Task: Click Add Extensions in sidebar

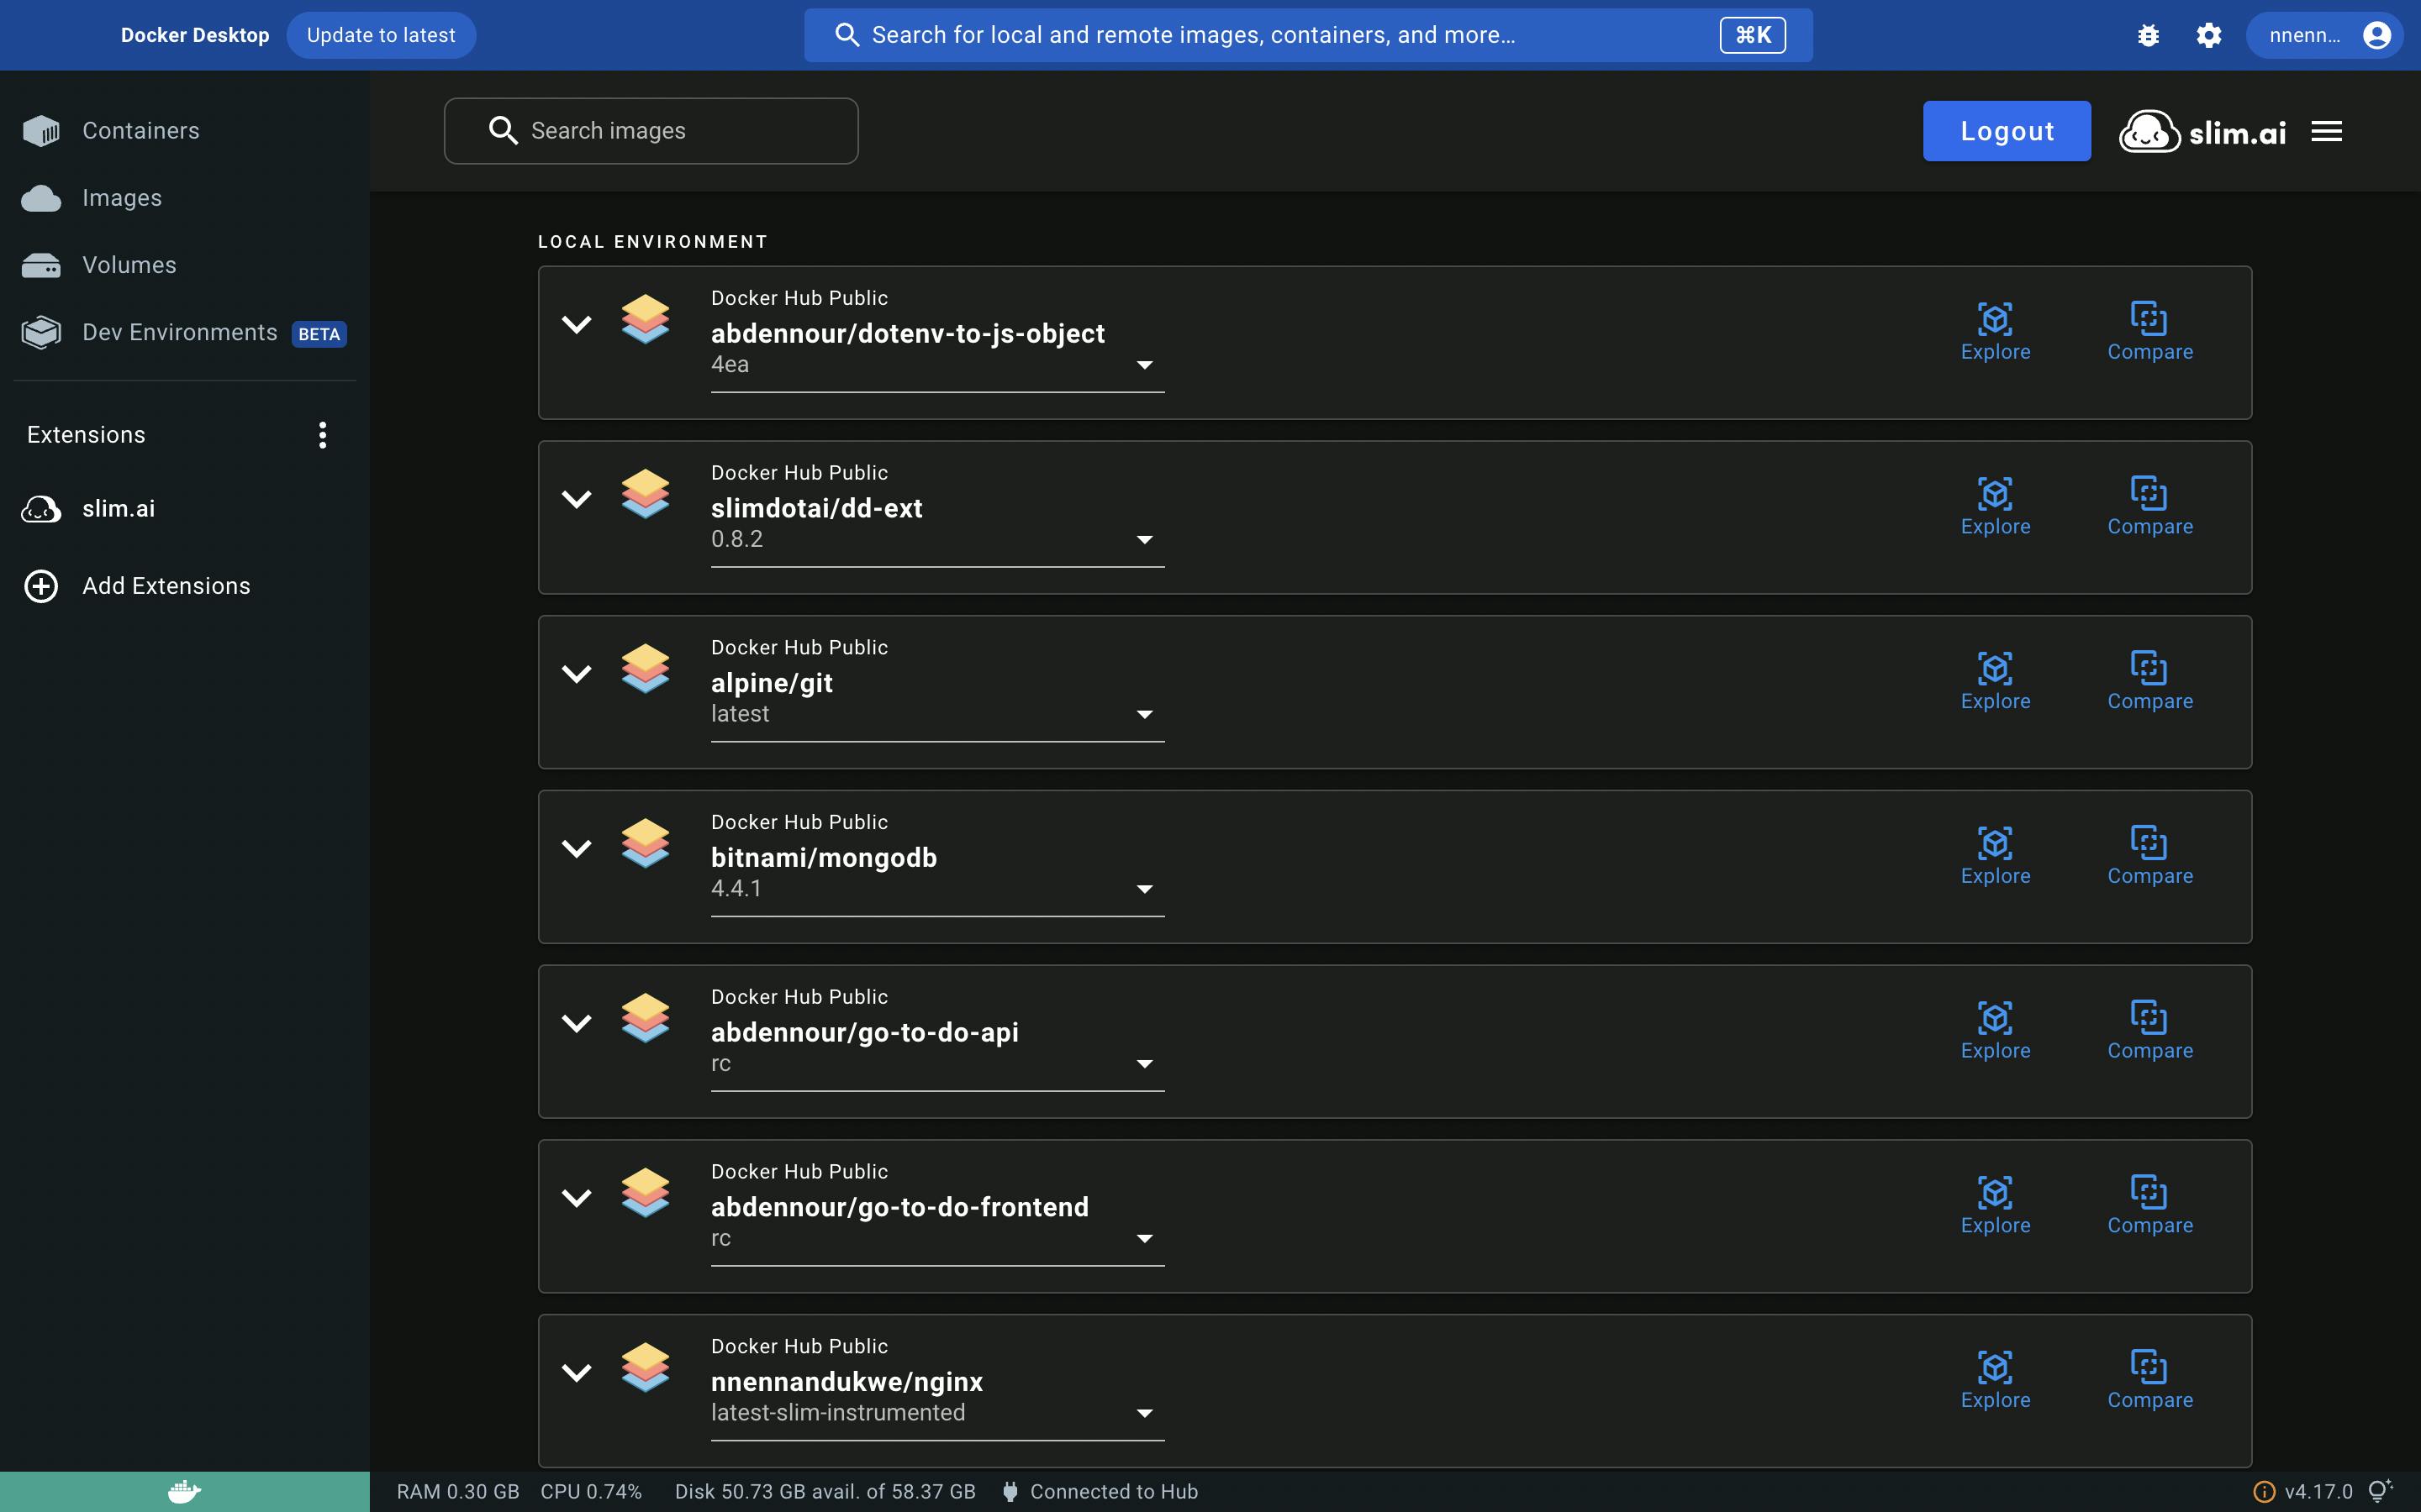Action: coord(184,586)
